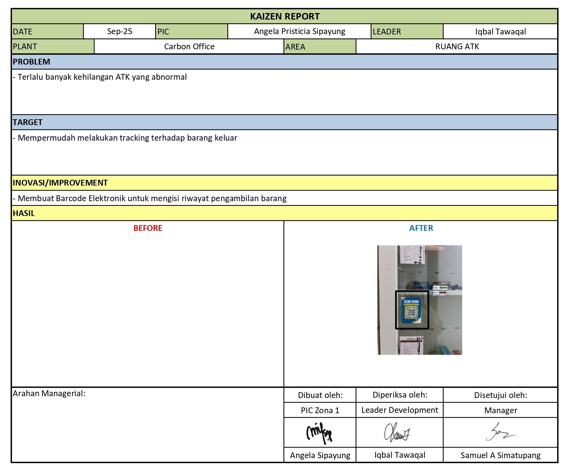Click Angela Sipayung's signature
568x473 pixels.
coord(319,432)
